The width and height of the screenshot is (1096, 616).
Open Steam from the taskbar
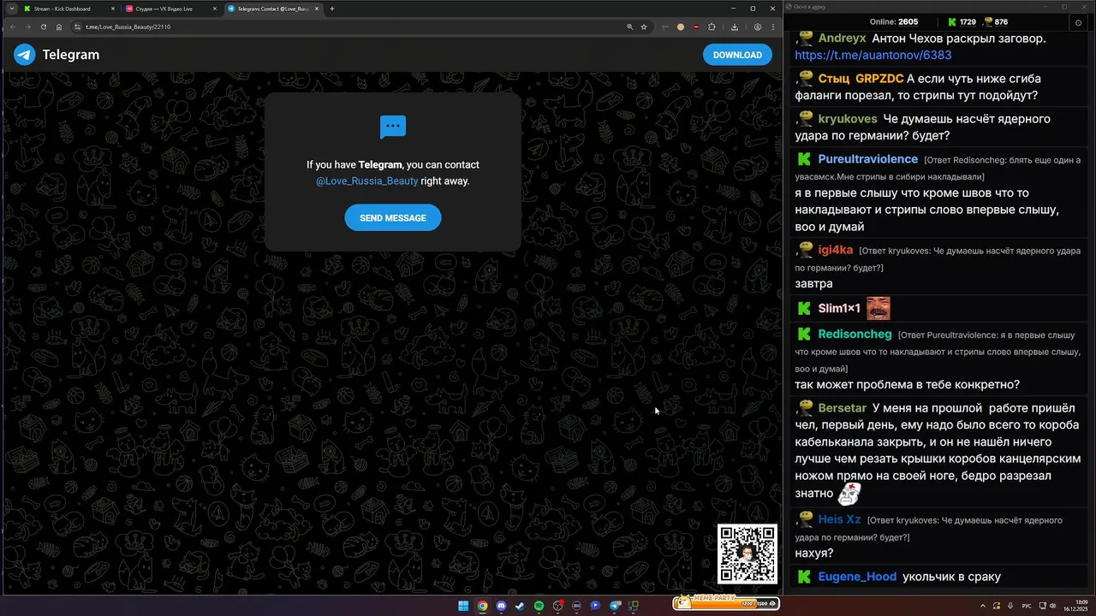click(x=520, y=606)
